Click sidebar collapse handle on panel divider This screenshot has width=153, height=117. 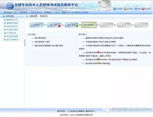(x=25, y=43)
